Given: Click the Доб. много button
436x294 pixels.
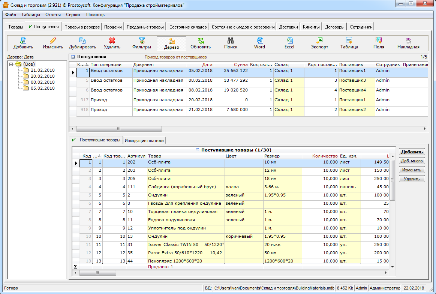Looking at the screenshot, I should click(412, 161).
